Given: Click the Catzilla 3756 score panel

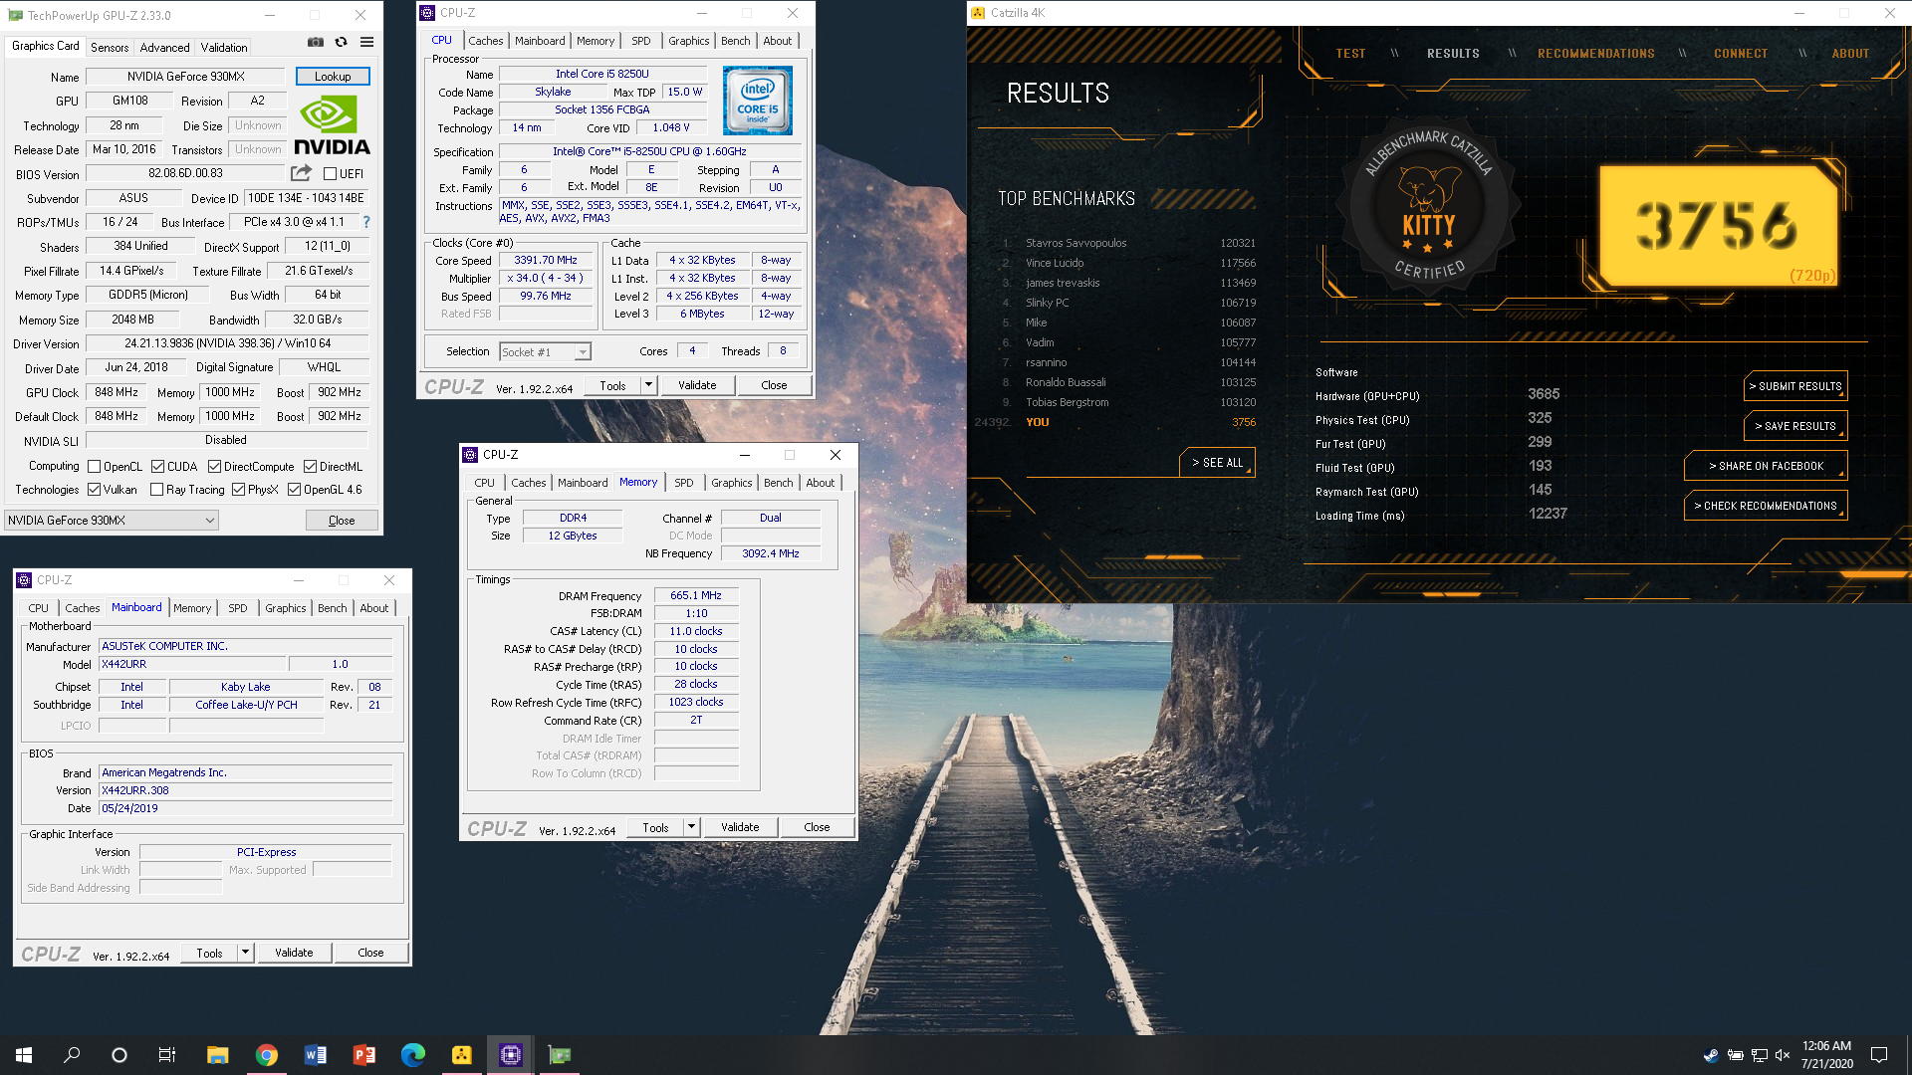Looking at the screenshot, I should (x=1718, y=226).
